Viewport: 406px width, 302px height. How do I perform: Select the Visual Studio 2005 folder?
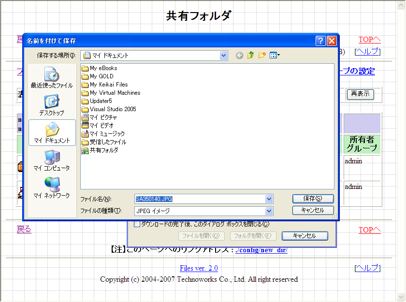click(x=113, y=109)
